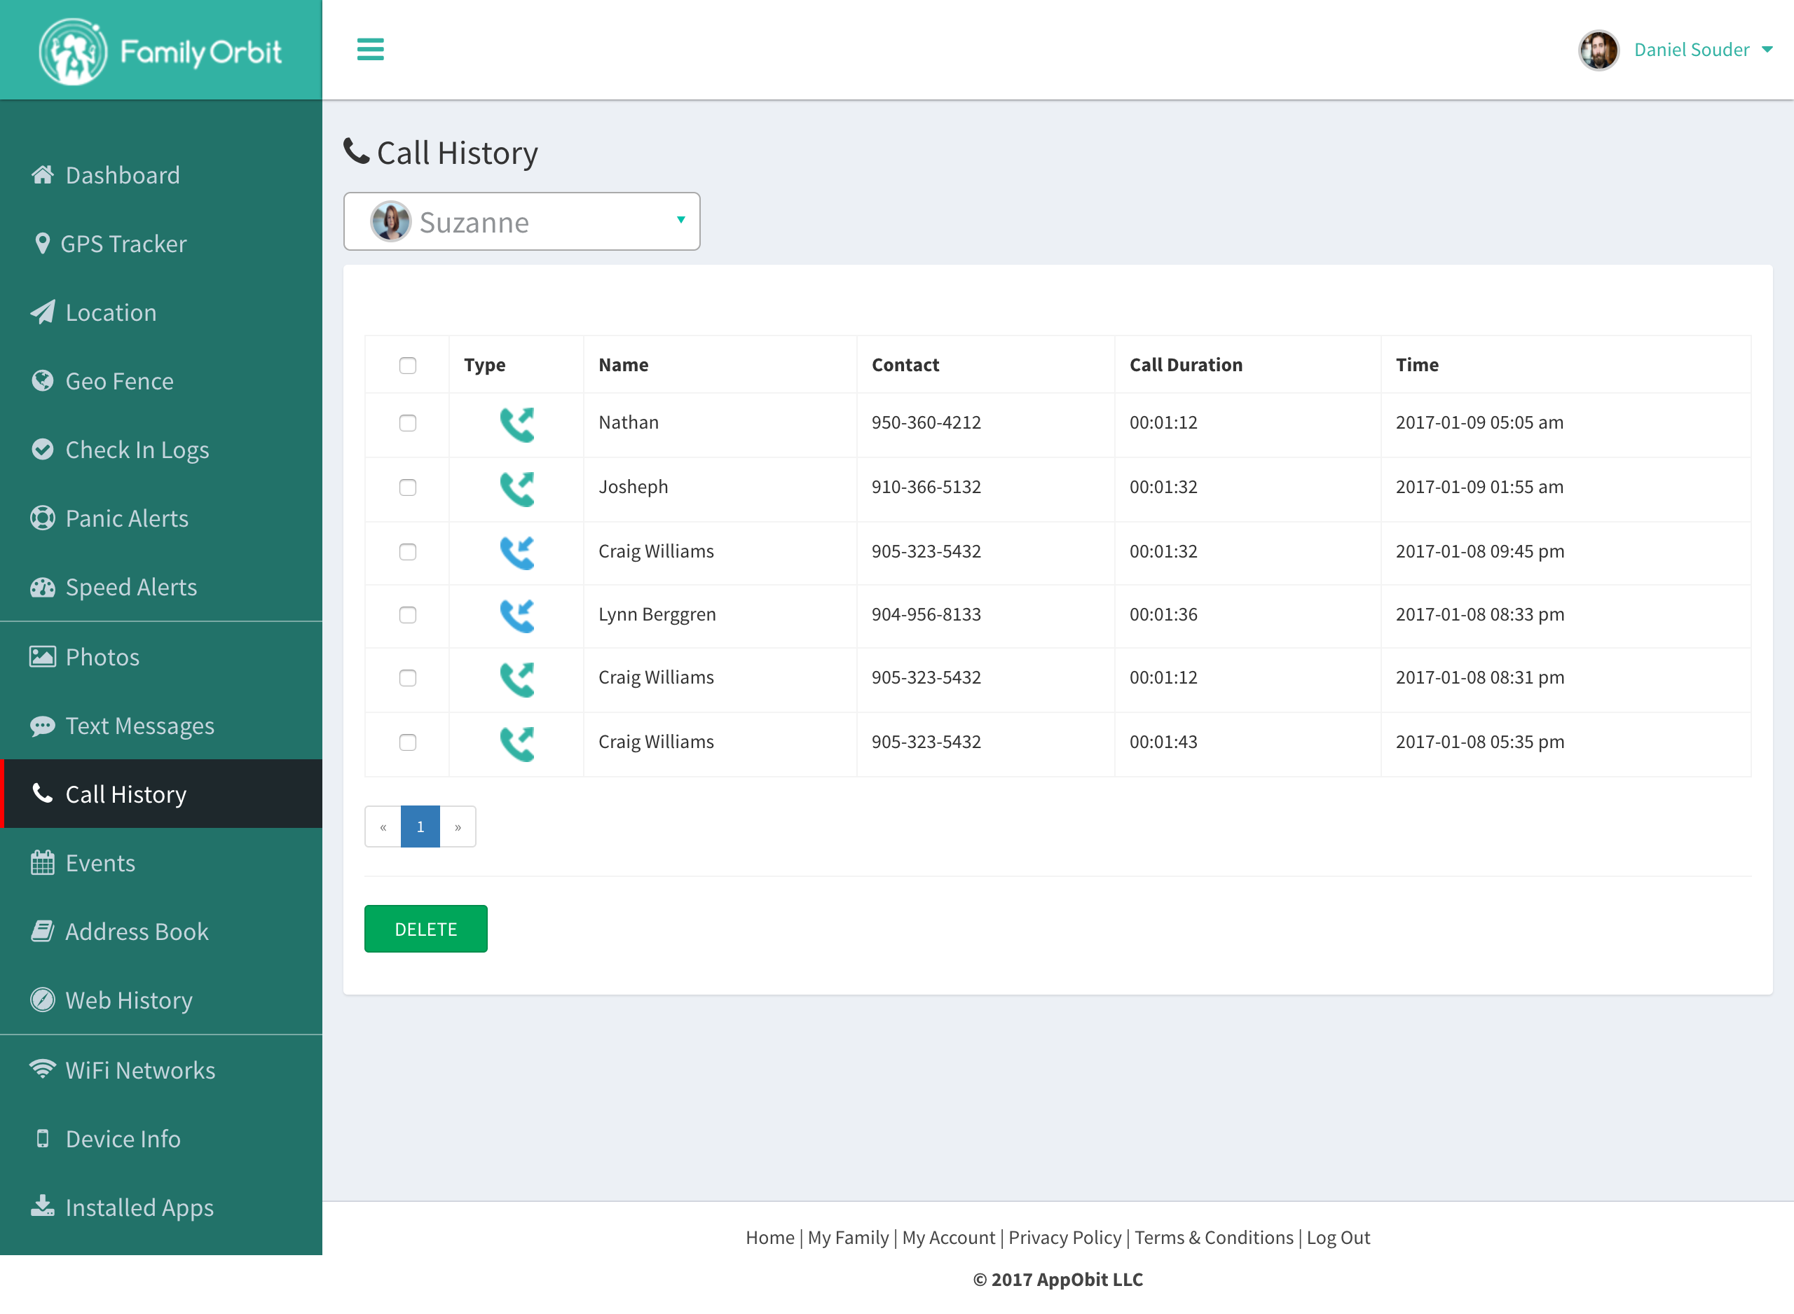Open the Suzanne family member dropdown
This screenshot has width=1794, height=1314.
tap(522, 221)
